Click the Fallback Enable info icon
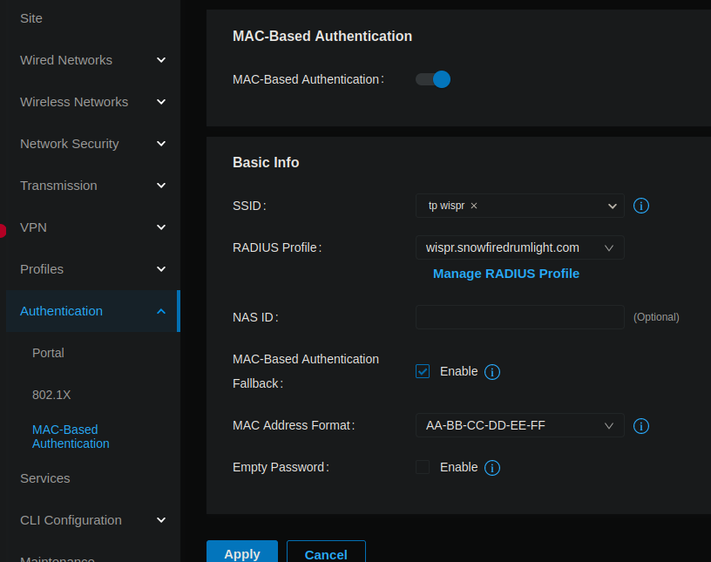The width and height of the screenshot is (711, 562). [x=491, y=371]
